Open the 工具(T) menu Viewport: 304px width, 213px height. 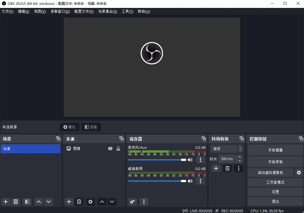pos(127,11)
